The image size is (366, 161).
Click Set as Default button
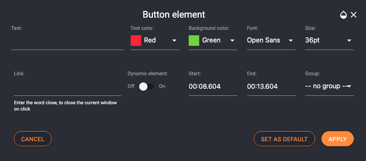(x=284, y=139)
